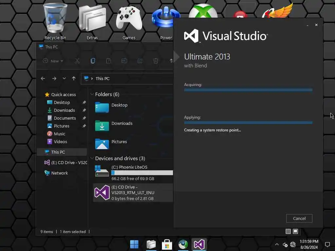Select the Downloads folder in Folders
This screenshot has width=335, height=251.
click(114, 126)
